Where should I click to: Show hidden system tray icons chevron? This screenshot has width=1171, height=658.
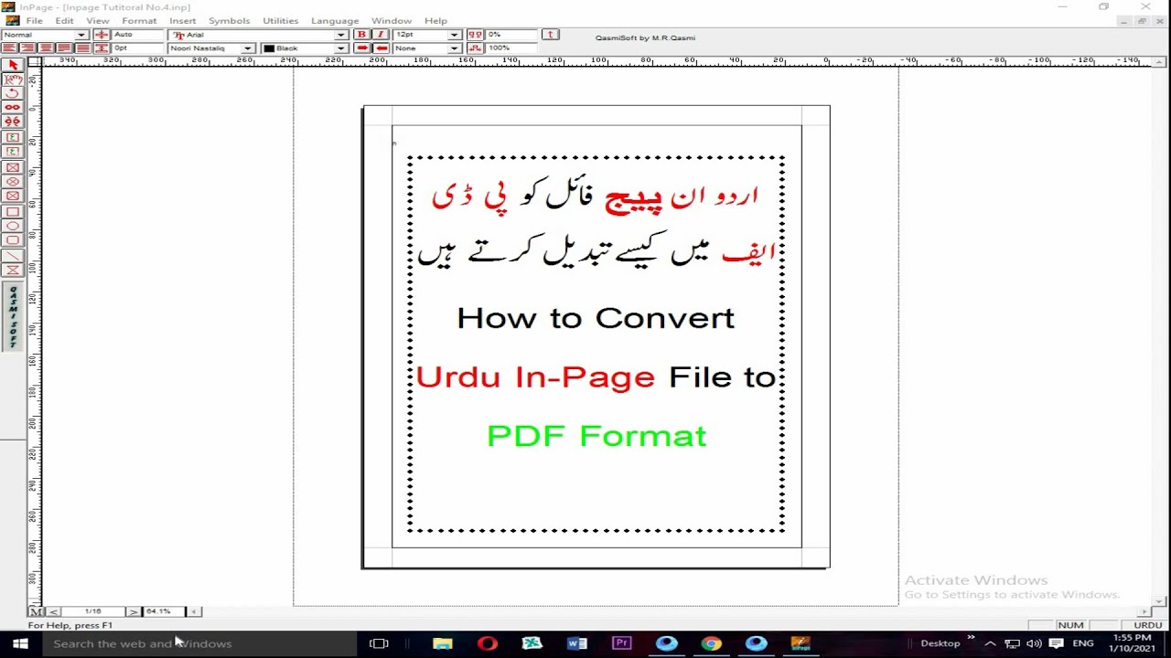pyautogui.click(x=990, y=643)
